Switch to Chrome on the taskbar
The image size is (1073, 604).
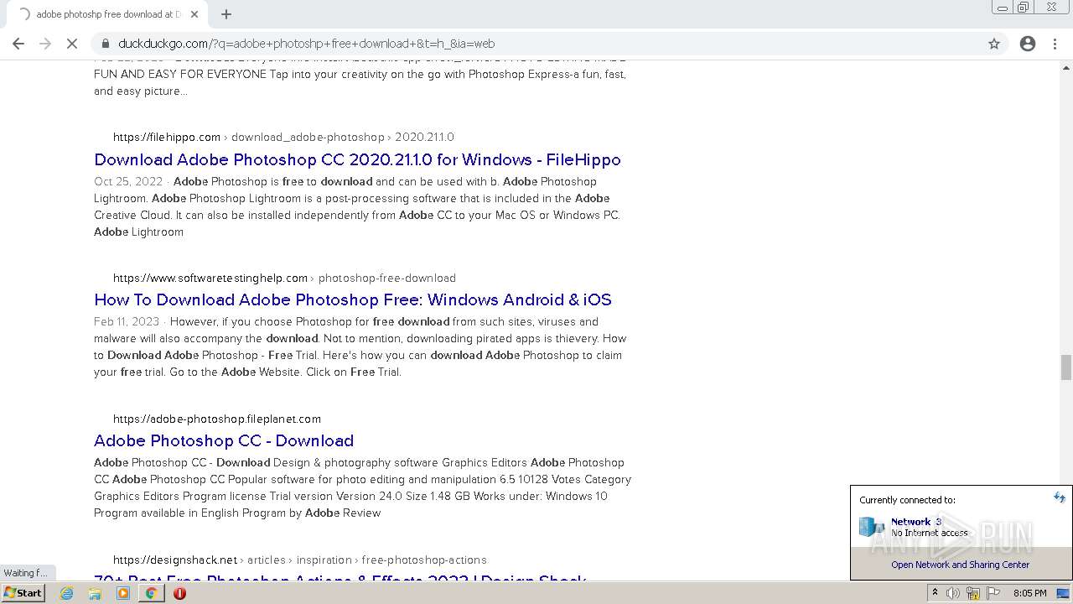[152, 593]
